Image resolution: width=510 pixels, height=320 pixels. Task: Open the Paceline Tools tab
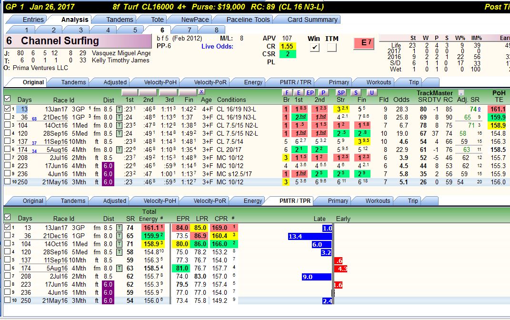click(x=248, y=20)
